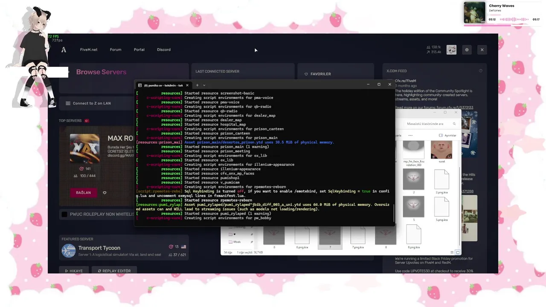Minimize the terminal window
The width and height of the screenshot is (546, 307).
[368, 84]
